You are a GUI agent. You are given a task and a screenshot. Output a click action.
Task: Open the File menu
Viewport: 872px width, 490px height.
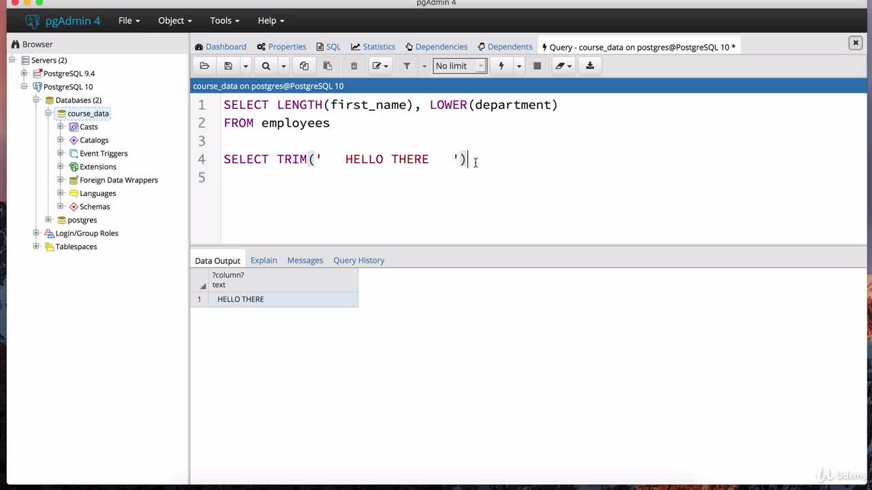[129, 20]
